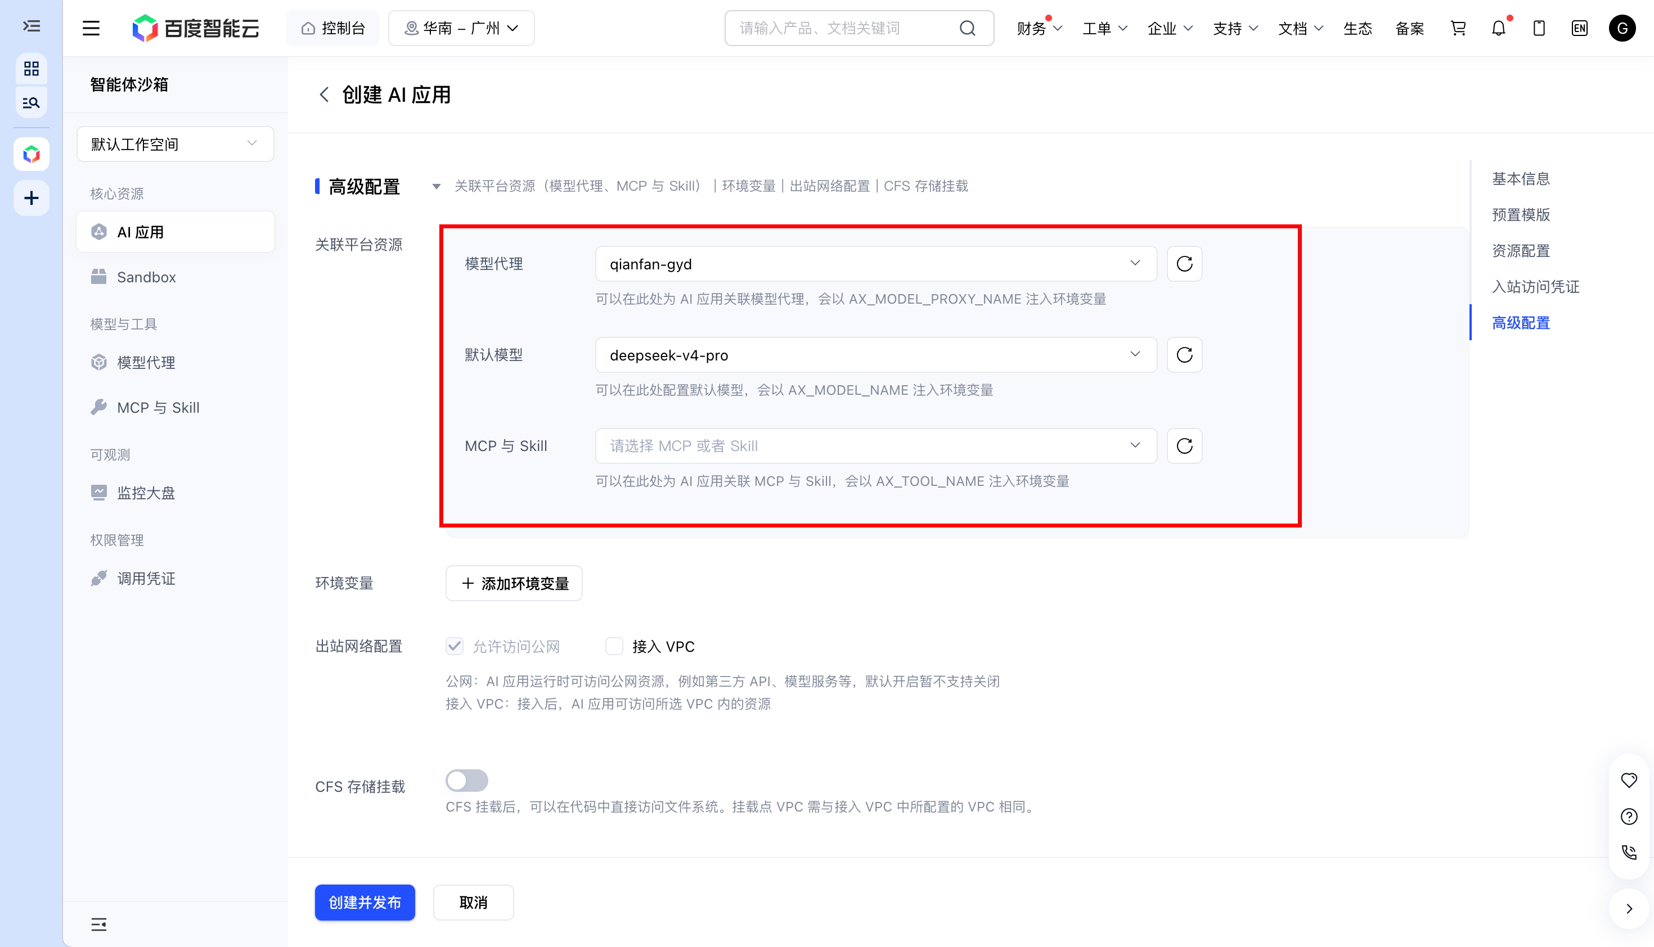Jump to 高级配置 anchor
This screenshot has height=947, width=1654.
[1521, 323]
